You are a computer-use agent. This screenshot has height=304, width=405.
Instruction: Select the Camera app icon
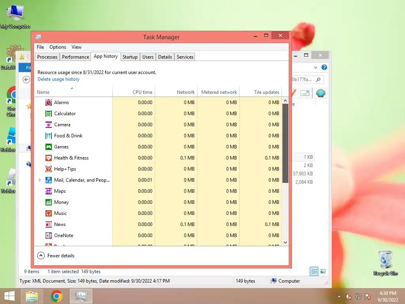click(x=49, y=125)
